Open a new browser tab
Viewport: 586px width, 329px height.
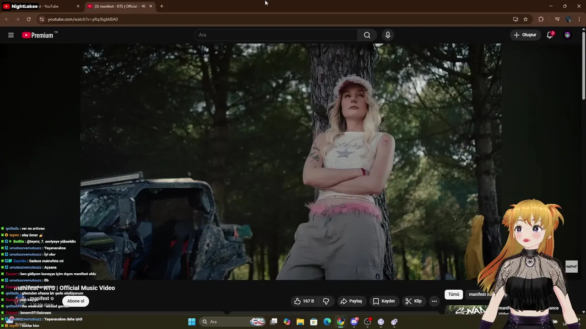(162, 6)
